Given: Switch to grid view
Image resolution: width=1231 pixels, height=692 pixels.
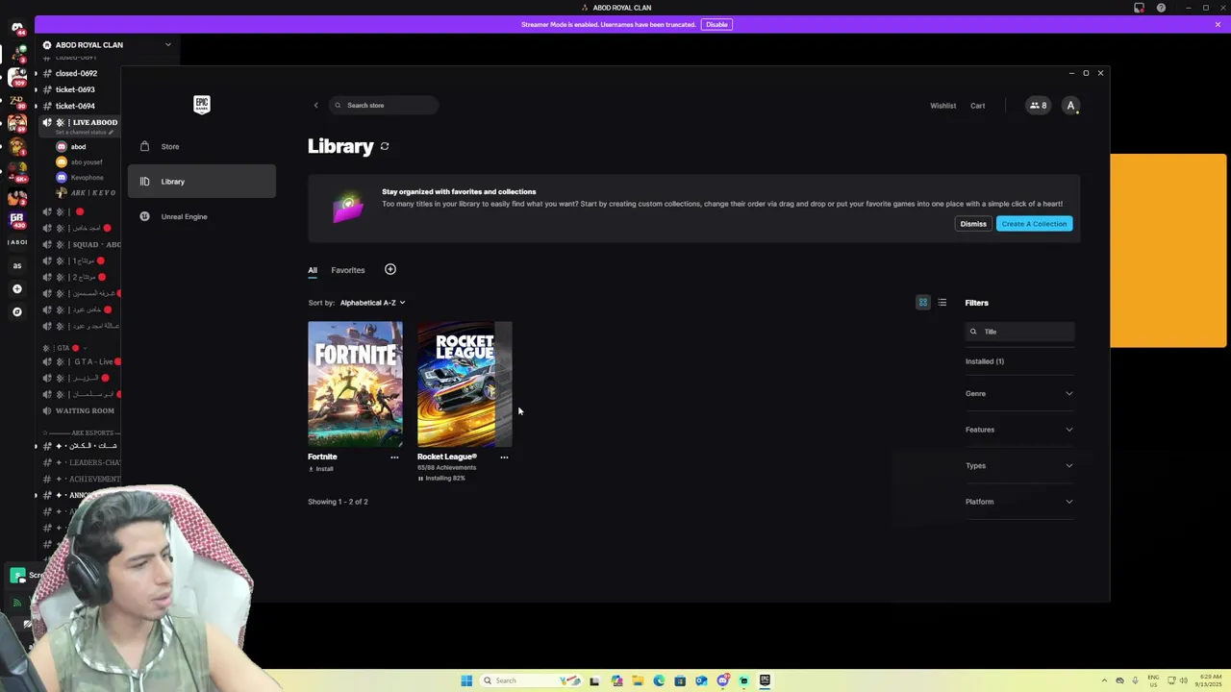Looking at the screenshot, I should (923, 303).
